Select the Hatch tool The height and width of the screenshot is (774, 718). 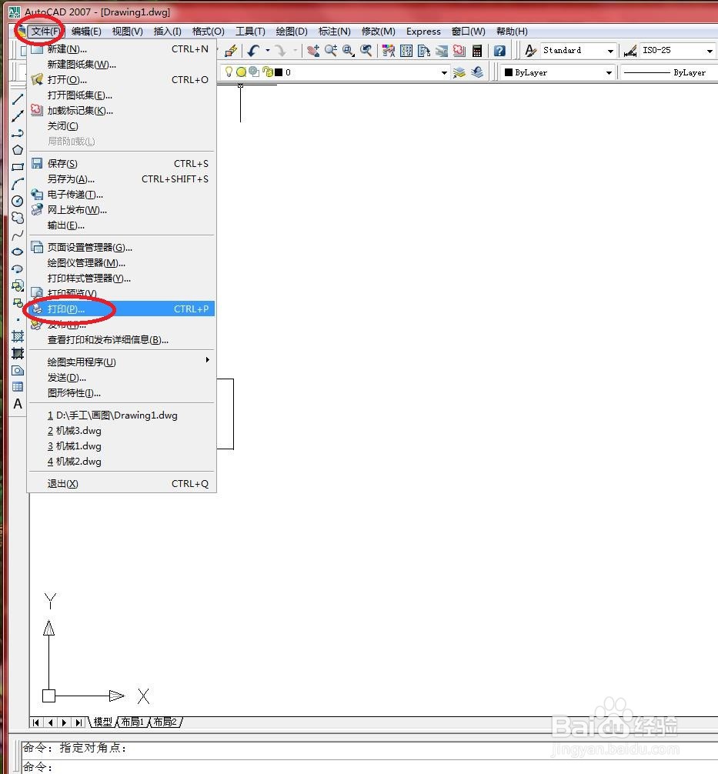point(17,337)
